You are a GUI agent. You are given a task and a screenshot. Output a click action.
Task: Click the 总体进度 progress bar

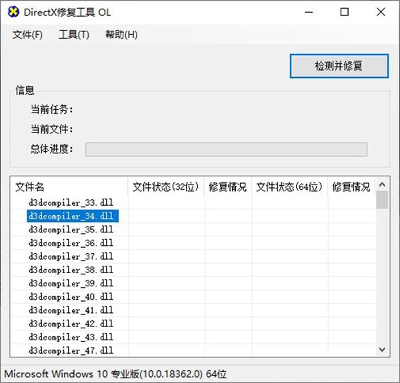point(226,149)
